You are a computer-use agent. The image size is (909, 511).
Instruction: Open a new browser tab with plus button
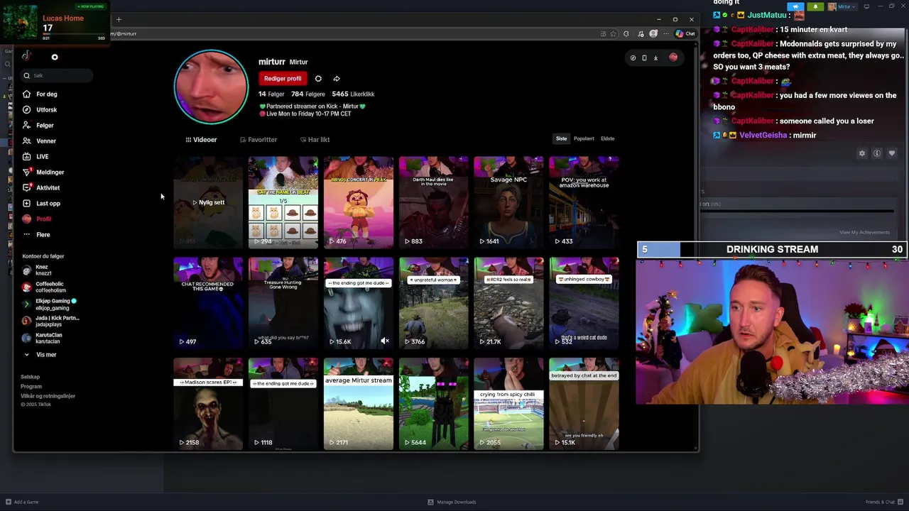click(x=119, y=19)
